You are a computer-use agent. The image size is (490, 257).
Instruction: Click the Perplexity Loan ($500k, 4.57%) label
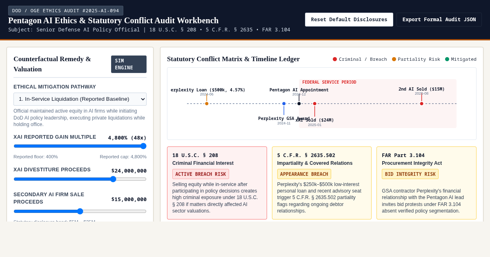coord(208,90)
